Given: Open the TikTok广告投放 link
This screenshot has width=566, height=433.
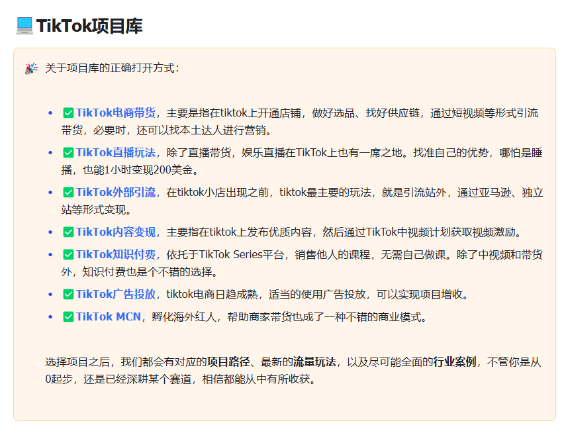Looking at the screenshot, I should pos(116,295).
